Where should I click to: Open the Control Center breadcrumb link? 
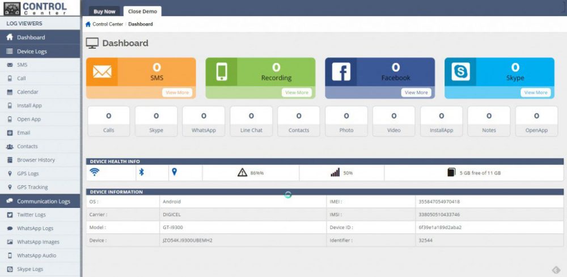[107, 24]
